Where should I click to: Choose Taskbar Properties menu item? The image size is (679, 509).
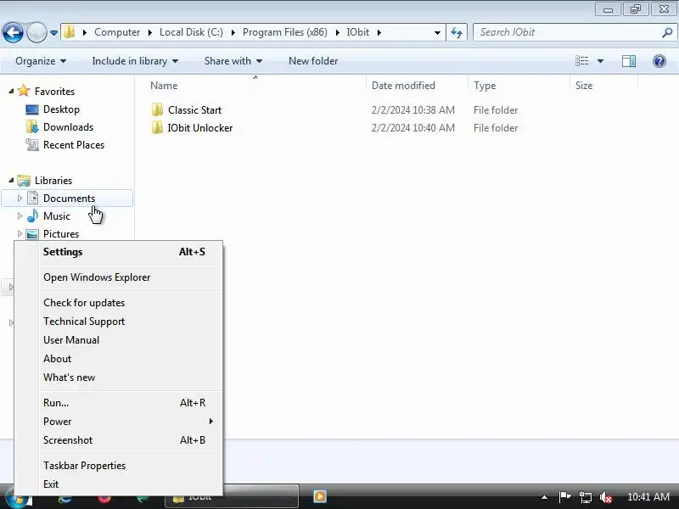[x=119, y=465]
